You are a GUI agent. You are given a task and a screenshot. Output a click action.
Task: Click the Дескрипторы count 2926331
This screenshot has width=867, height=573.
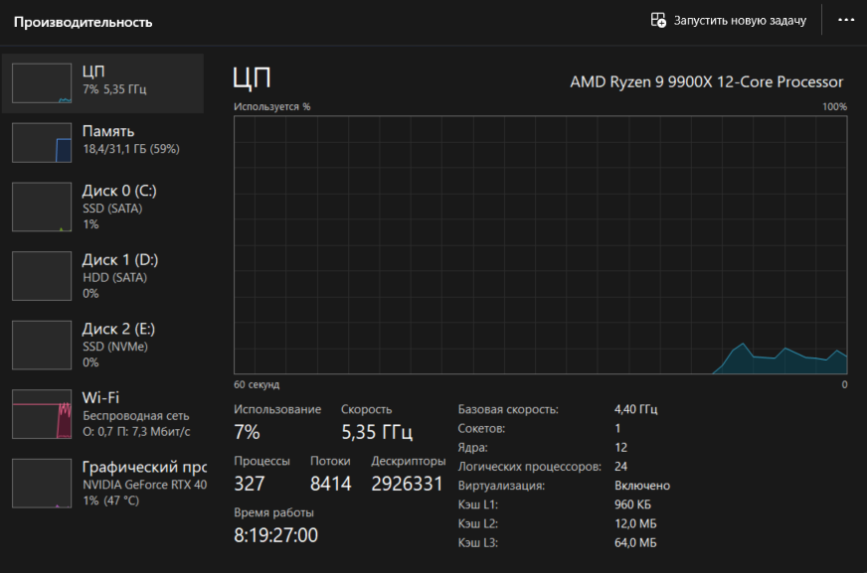[407, 484]
